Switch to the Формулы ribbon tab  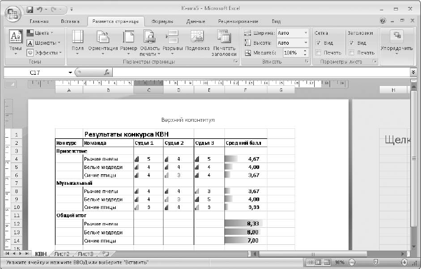tap(162, 21)
